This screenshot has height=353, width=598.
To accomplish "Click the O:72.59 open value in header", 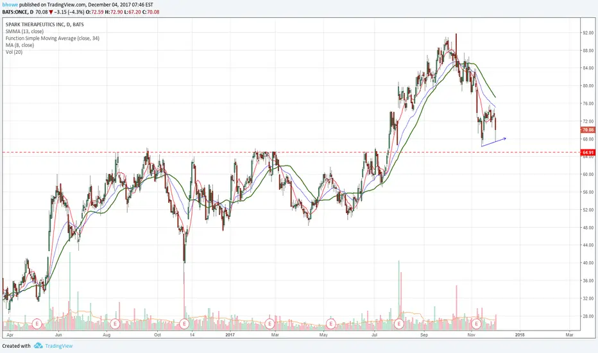I will tap(94, 12).
